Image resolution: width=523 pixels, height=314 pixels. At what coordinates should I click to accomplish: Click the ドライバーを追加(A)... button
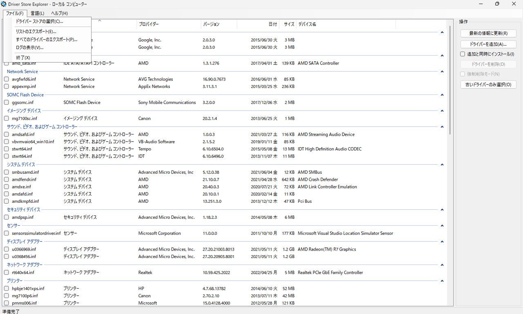click(488, 44)
